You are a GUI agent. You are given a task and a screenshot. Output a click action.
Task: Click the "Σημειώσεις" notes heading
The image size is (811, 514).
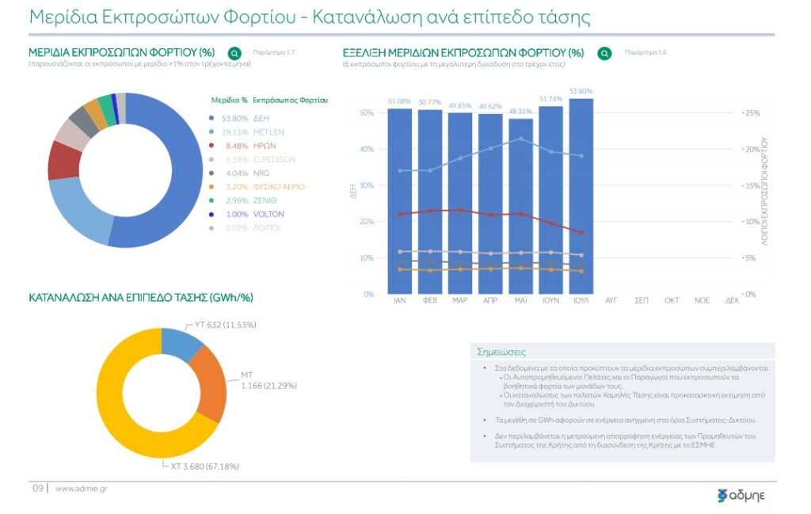[501, 352]
